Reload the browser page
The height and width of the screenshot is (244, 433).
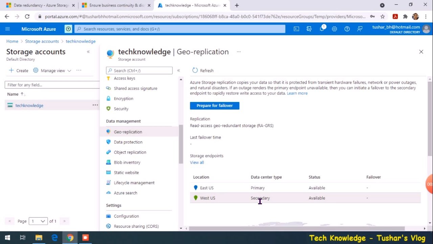click(27, 16)
